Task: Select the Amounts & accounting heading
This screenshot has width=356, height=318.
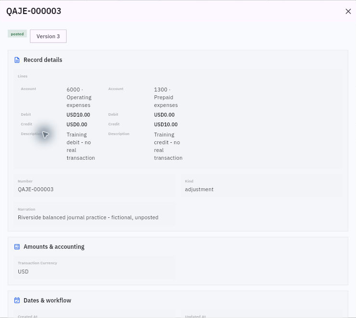Action: click(54, 247)
